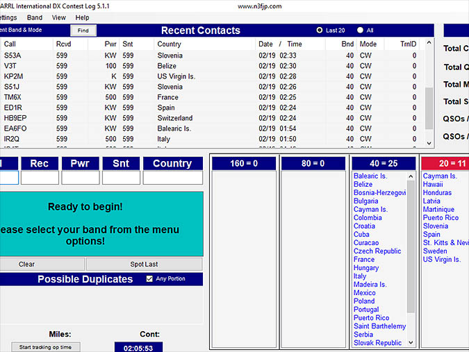Click Bulgaria in 40 meter list
This screenshot has height=352, width=469.
365,201
